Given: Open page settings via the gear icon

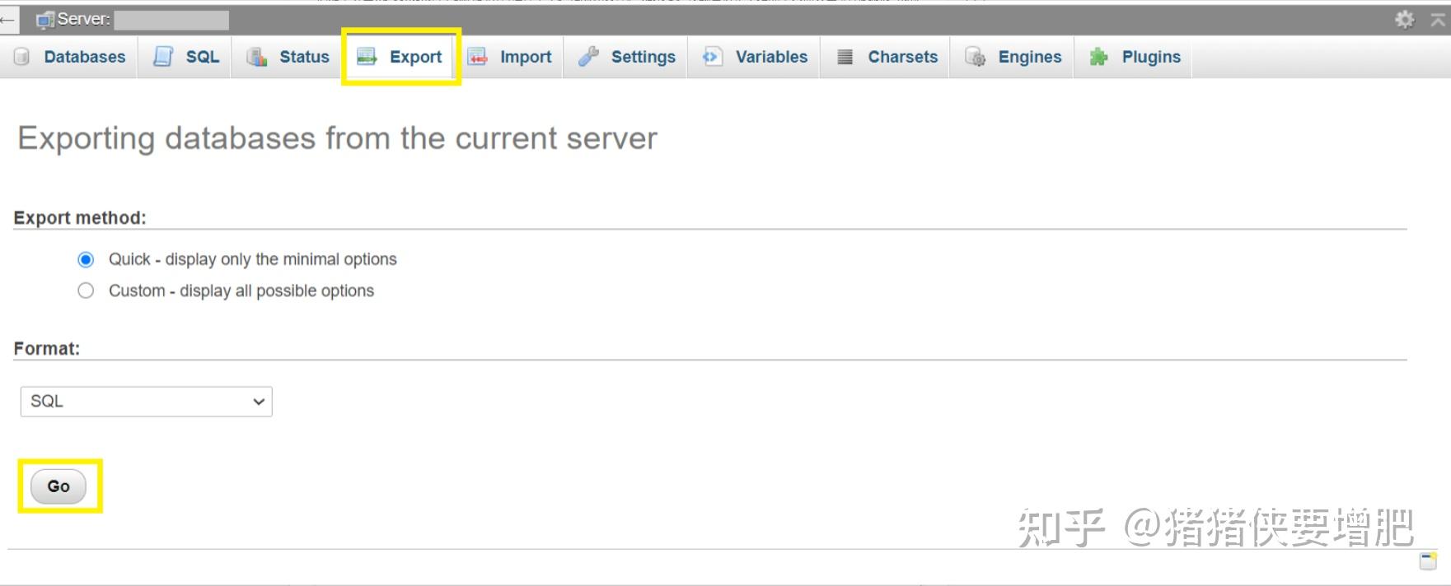Looking at the screenshot, I should 1405,19.
